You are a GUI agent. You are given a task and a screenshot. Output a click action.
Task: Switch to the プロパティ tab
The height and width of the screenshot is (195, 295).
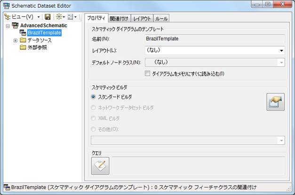tap(96, 18)
